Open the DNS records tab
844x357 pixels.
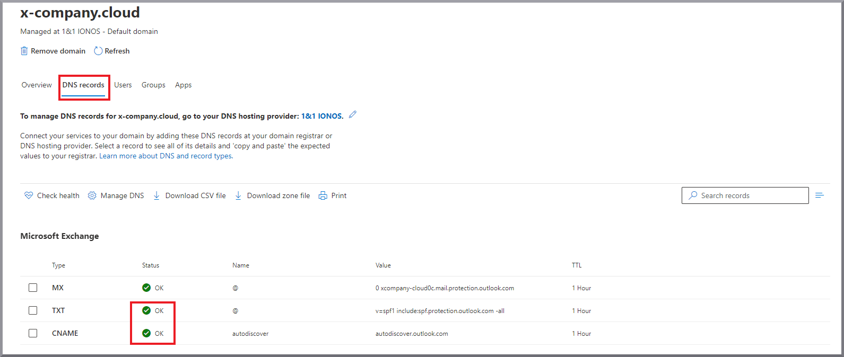pos(83,85)
